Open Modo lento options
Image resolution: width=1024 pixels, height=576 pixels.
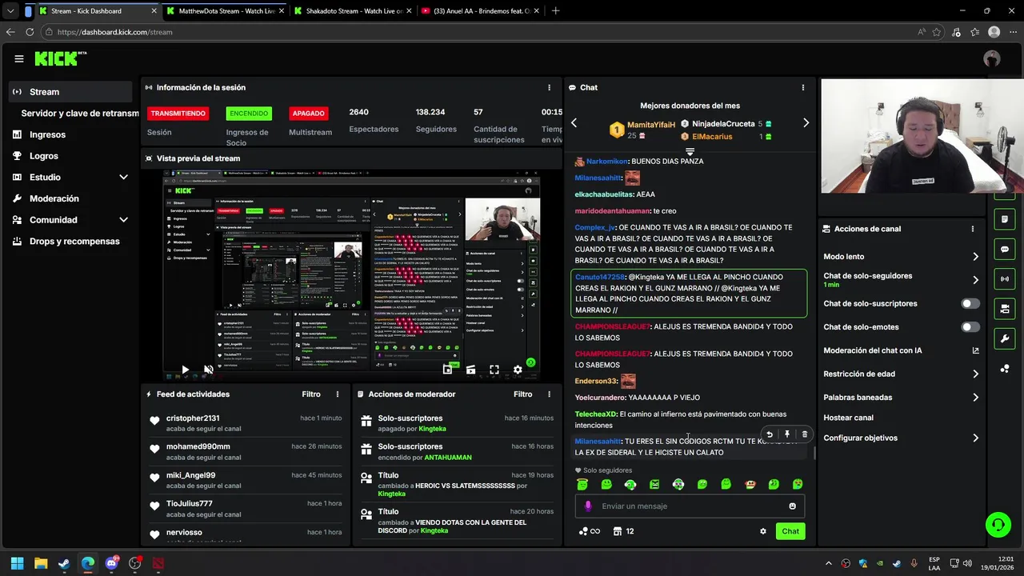901,257
